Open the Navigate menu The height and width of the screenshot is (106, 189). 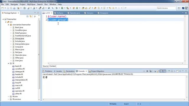point(14,4)
